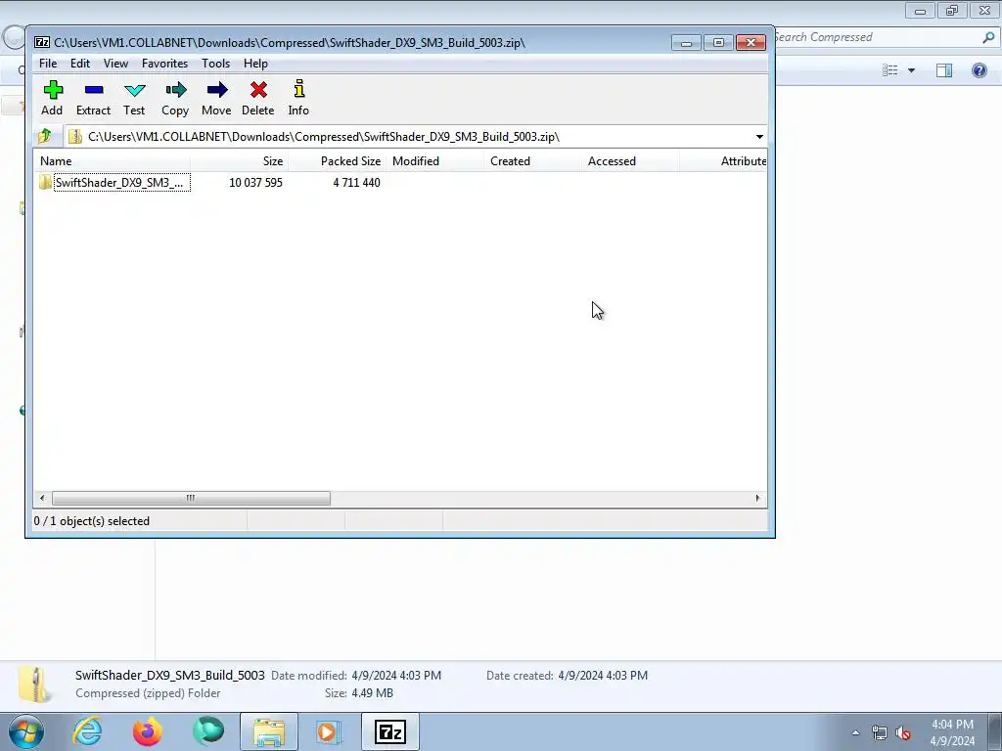Click the zip folder icon in address bar
Screen dimensions: 1002x751
click(75, 136)
